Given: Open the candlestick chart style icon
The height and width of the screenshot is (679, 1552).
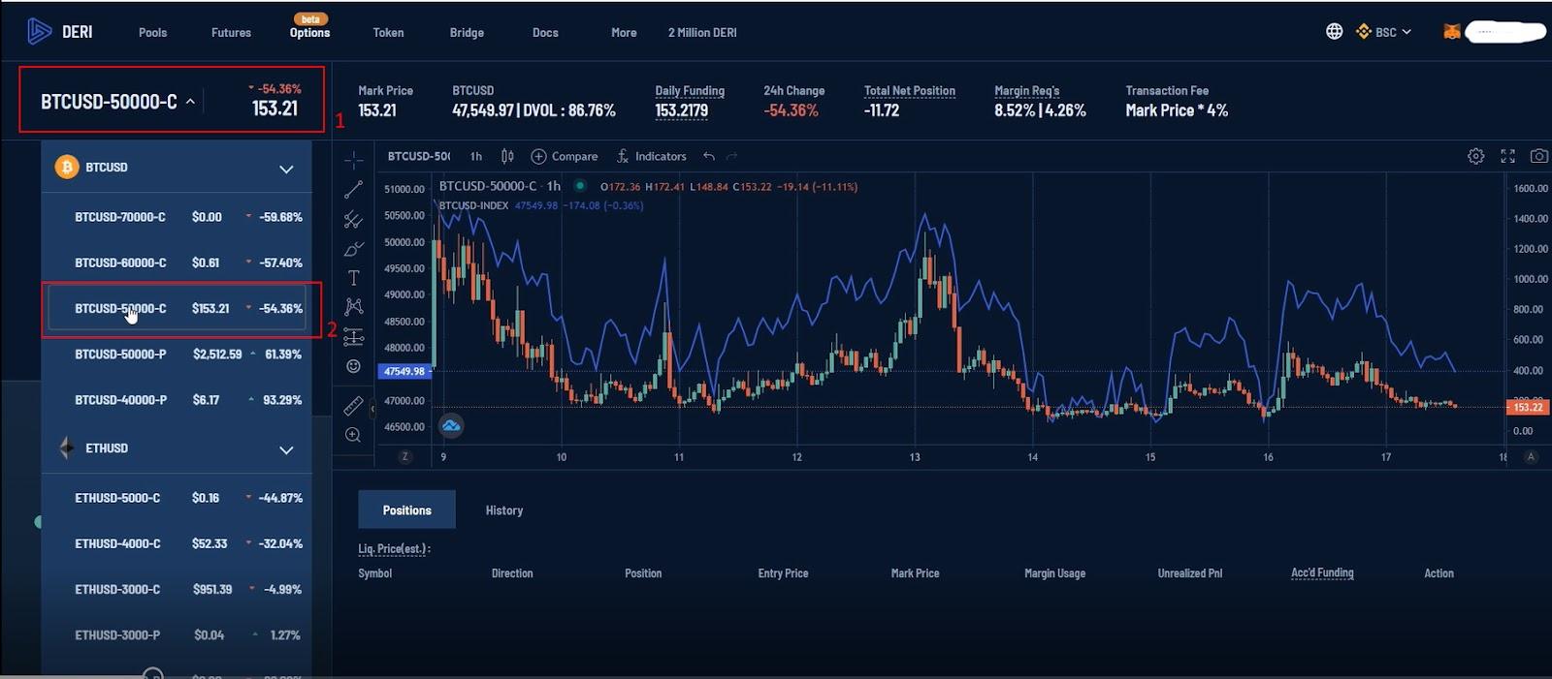Looking at the screenshot, I should click(x=507, y=156).
